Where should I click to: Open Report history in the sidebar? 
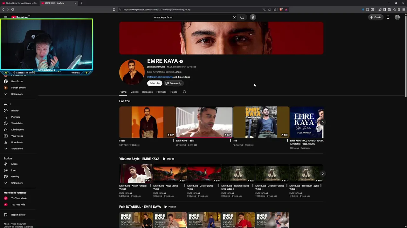(18, 215)
